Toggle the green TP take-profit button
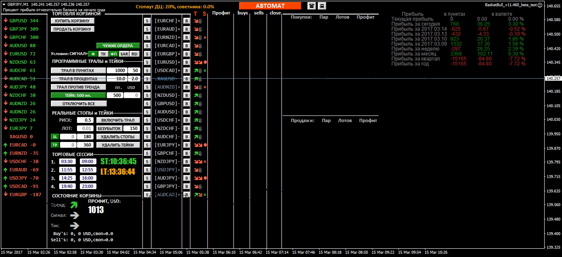 pos(55,145)
